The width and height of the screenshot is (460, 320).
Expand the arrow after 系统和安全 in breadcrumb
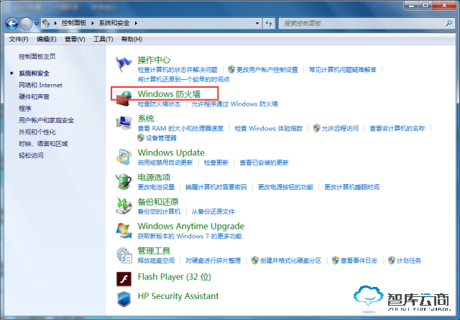coord(136,23)
